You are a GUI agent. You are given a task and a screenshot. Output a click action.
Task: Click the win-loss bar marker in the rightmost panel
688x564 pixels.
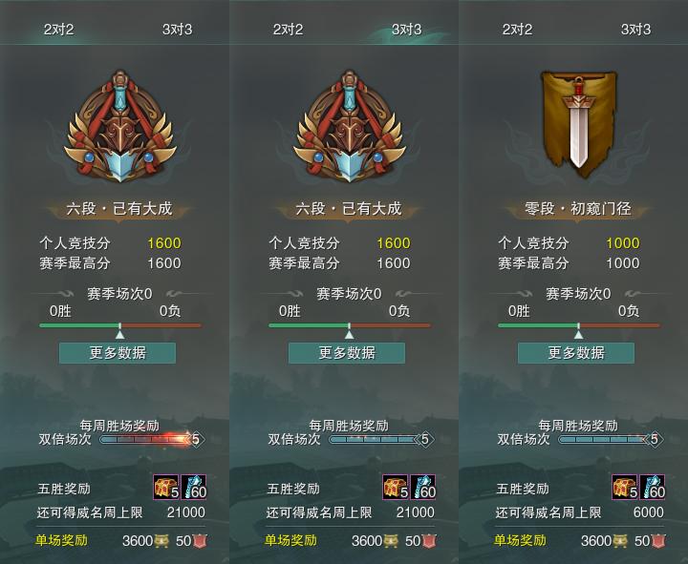click(x=579, y=330)
